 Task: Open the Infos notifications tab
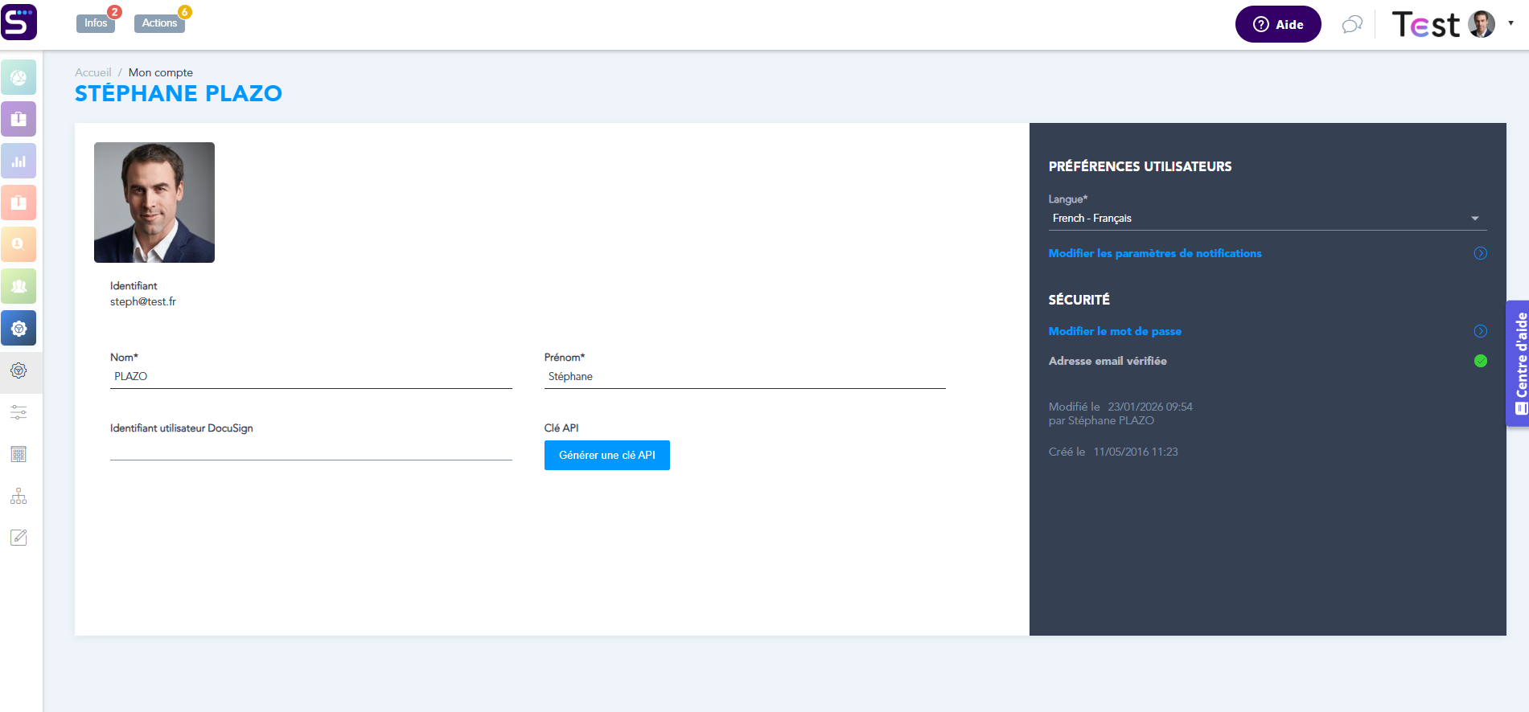(x=96, y=23)
